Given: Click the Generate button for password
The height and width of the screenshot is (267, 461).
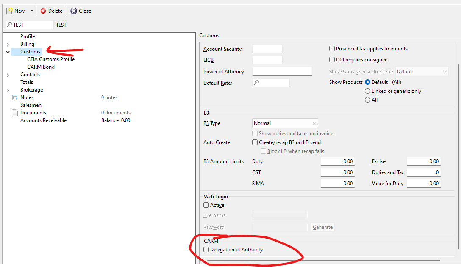Looking at the screenshot, I should point(322,227).
